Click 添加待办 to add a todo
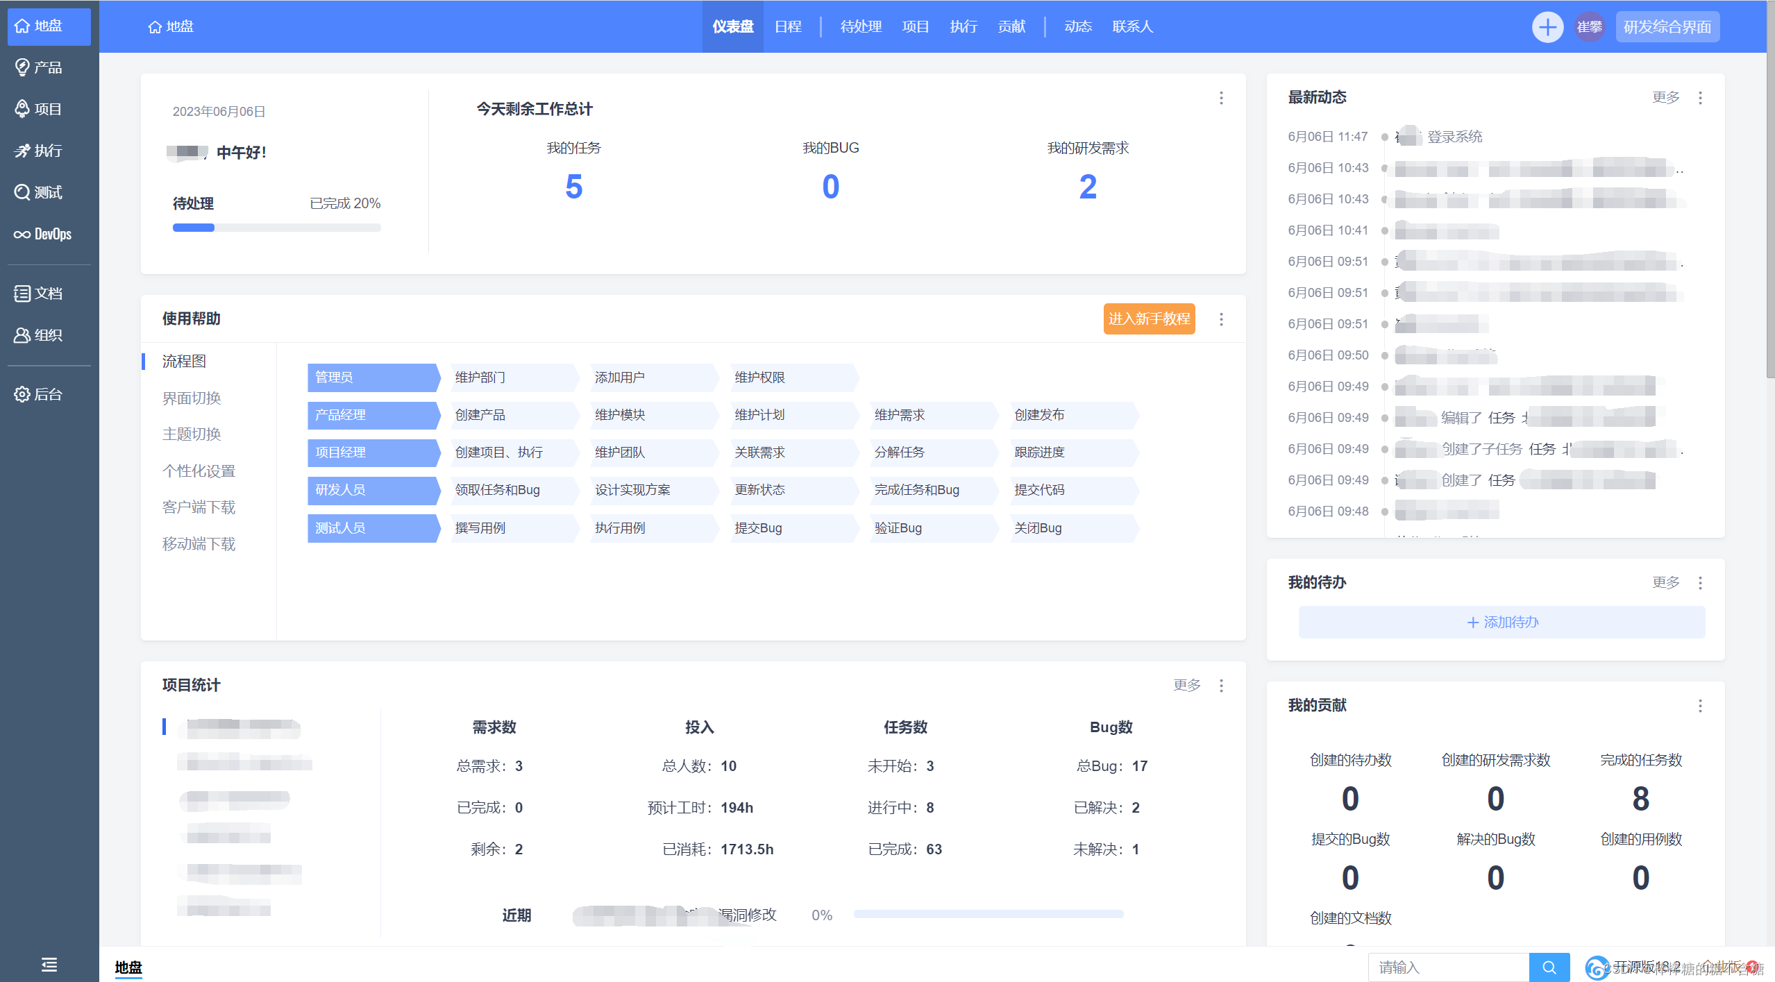The image size is (1775, 982). pyautogui.click(x=1501, y=622)
